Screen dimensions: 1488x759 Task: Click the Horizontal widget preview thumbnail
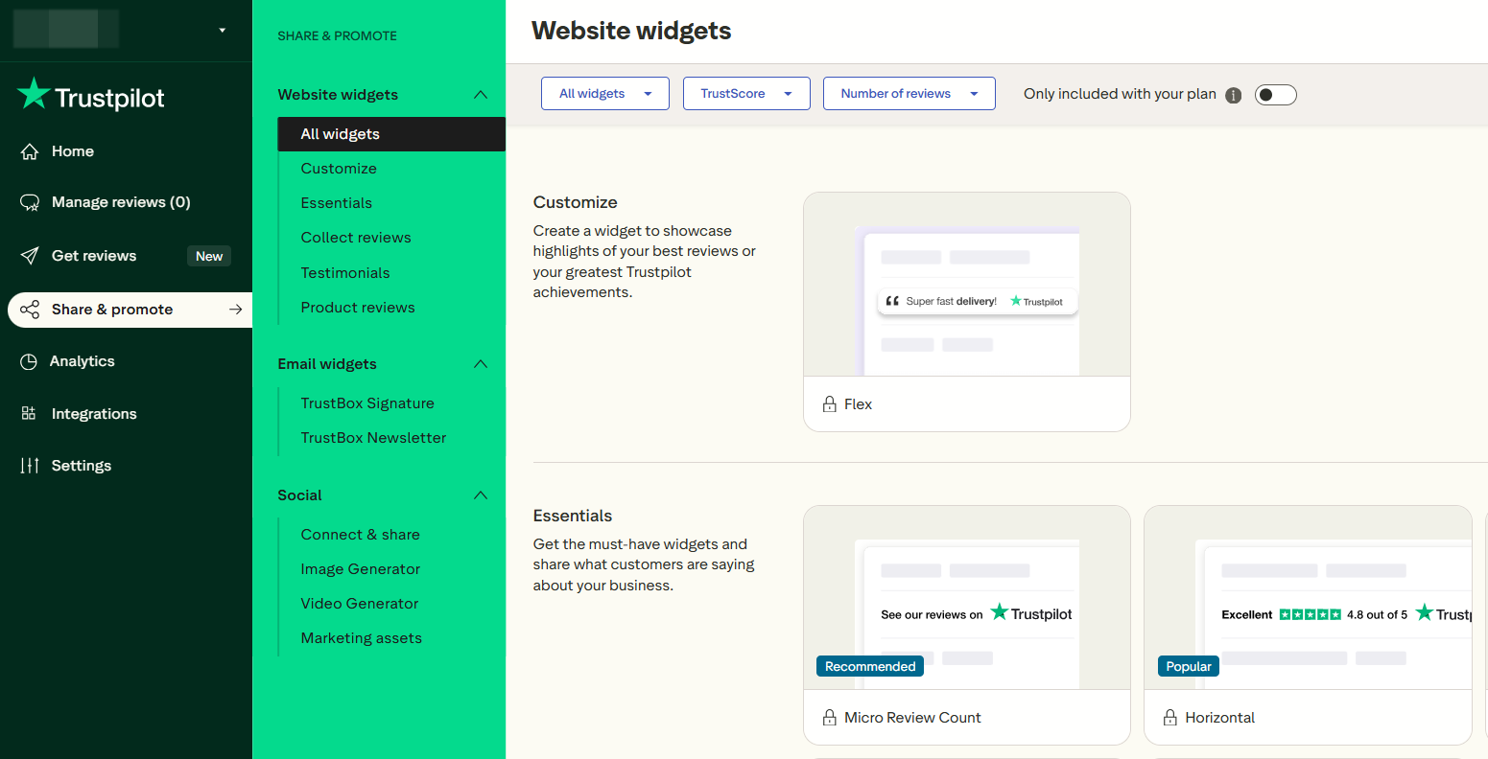pos(1308,598)
